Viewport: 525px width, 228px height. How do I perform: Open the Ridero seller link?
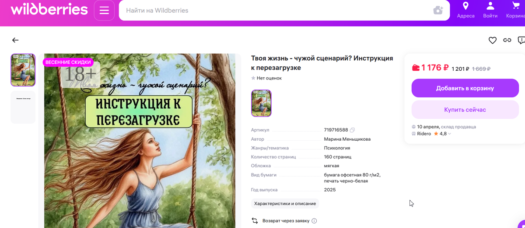point(424,134)
